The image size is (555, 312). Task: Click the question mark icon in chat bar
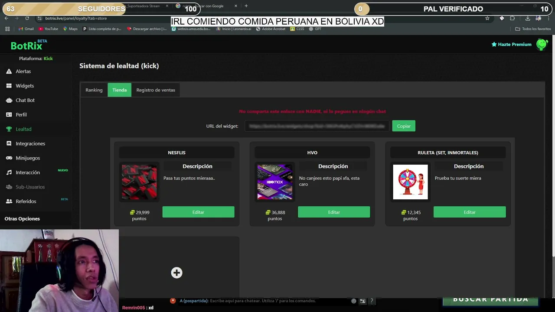372,301
